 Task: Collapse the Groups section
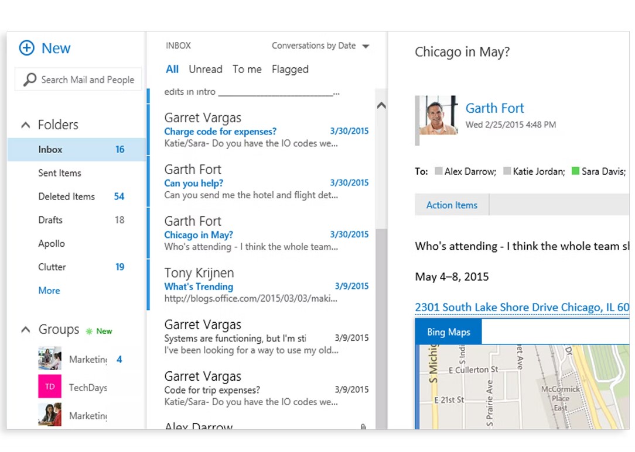click(x=25, y=329)
